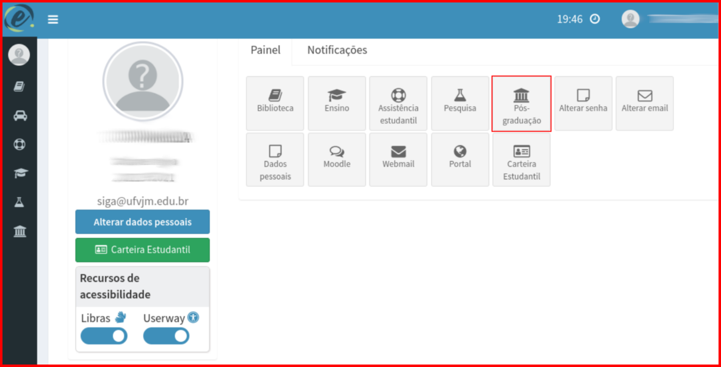Click Recursos de acessibilidade heading
The height and width of the screenshot is (367, 721).
click(x=115, y=286)
